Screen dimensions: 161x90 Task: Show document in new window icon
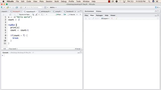10,14
